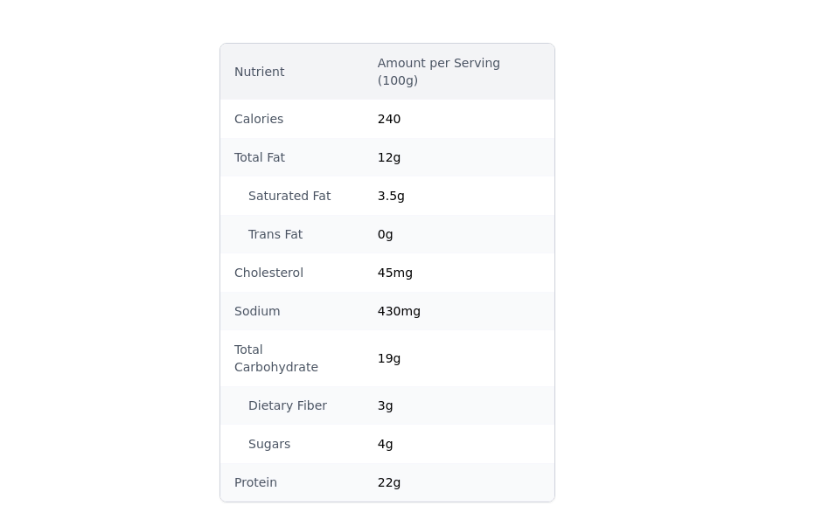Select the Sodium row label

coord(257,311)
